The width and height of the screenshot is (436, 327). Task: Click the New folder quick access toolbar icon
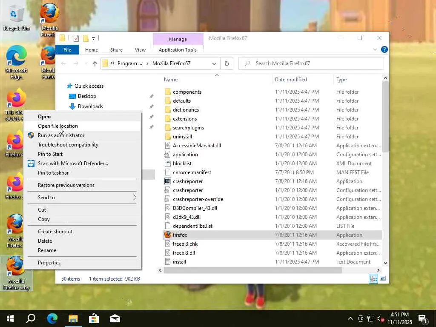[86, 38]
